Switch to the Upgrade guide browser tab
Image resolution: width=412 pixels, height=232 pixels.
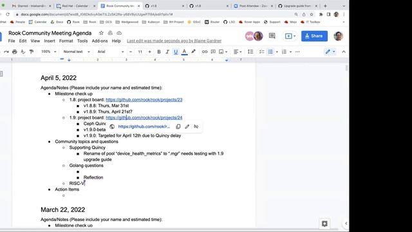coord(297,6)
